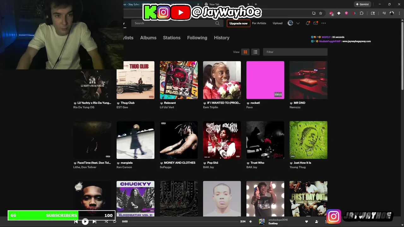
Task: Switch to list view
Action: pos(255,52)
